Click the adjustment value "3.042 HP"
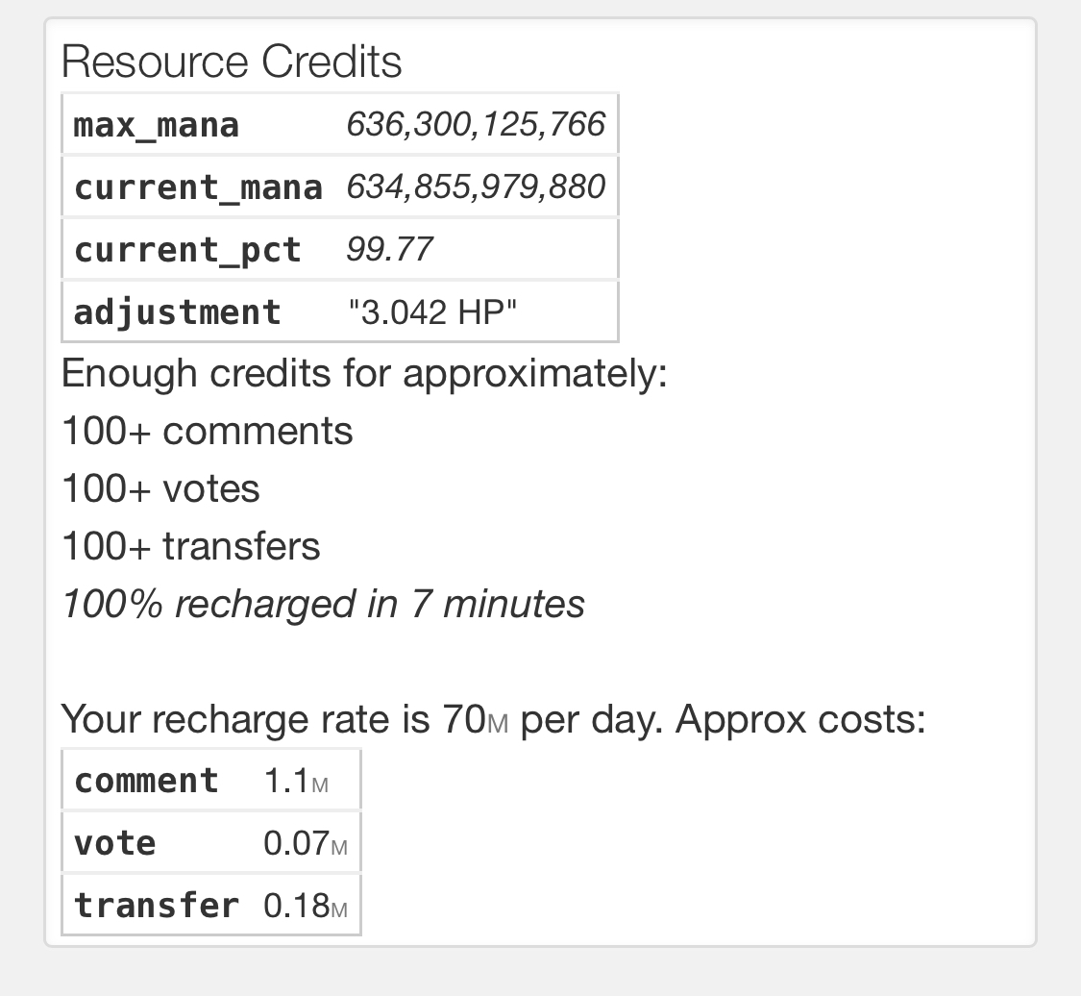The image size is (1081, 996). point(432,311)
